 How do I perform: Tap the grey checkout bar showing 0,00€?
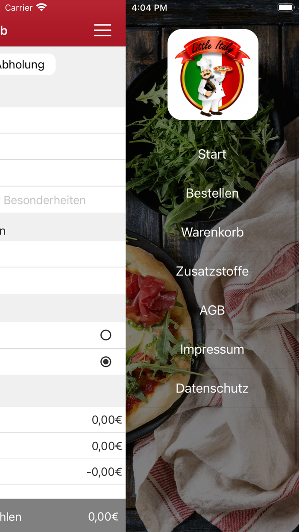point(63,515)
